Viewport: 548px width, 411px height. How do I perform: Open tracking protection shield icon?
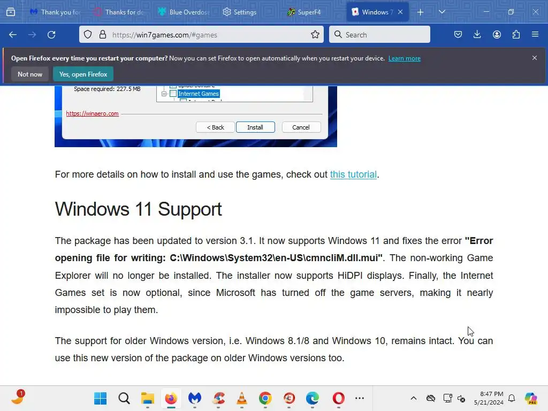88,35
